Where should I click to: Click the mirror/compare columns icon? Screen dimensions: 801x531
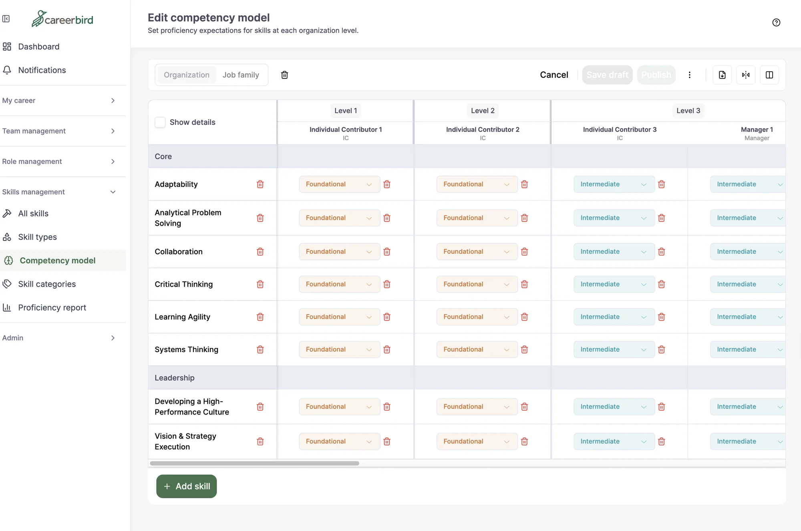pyautogui.click(x=746, y=75)
